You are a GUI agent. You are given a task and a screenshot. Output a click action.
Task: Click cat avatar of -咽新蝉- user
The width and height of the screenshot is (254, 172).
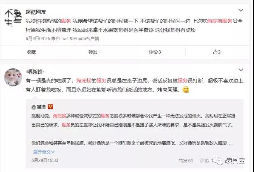13,77
